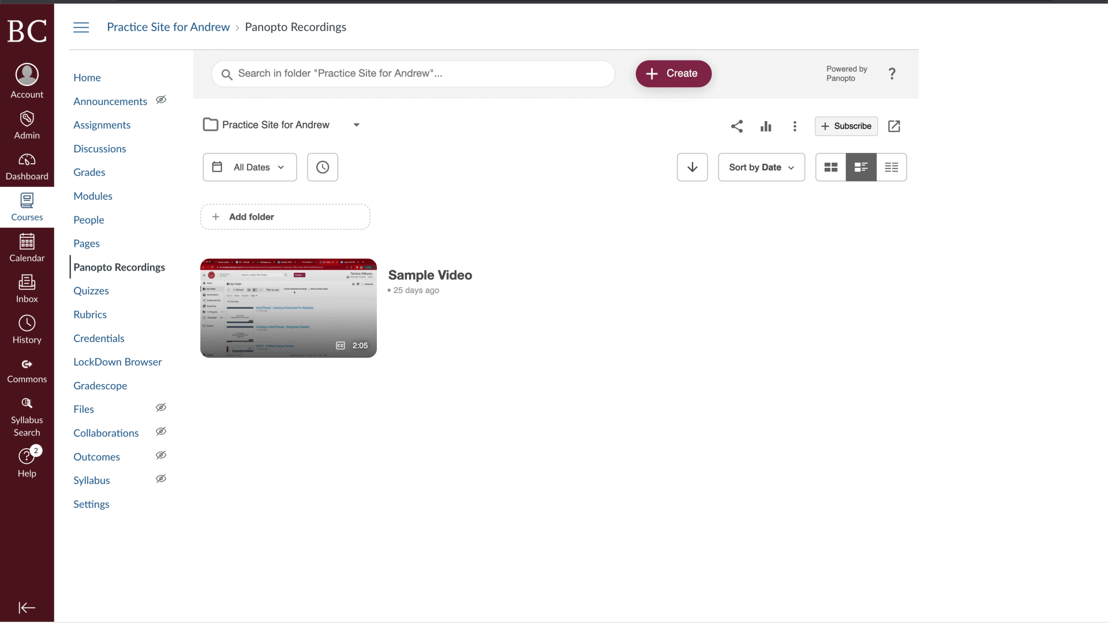Screen dimensions: 1108x623
Task: Open the Sample Video thumbnail
Action: pyautogui.click(x=288, y=308)
